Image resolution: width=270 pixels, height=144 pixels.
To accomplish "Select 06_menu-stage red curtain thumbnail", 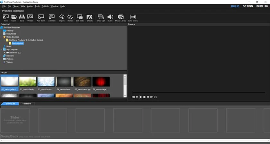I will [x=101, y=82].
